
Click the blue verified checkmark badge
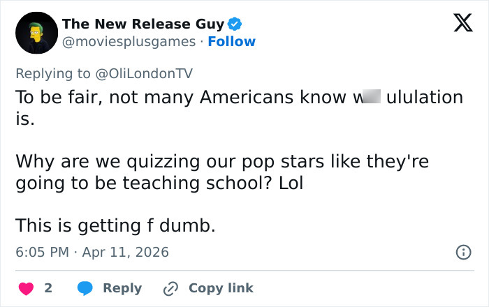[235, 24]
